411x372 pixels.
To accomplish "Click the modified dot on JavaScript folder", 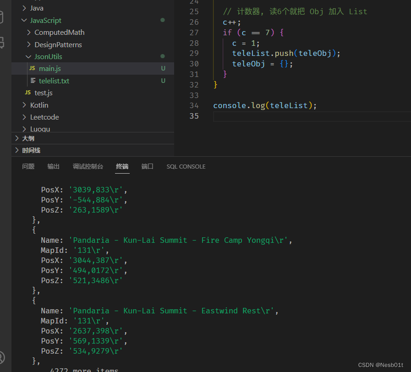I will (x=163, y=20).
